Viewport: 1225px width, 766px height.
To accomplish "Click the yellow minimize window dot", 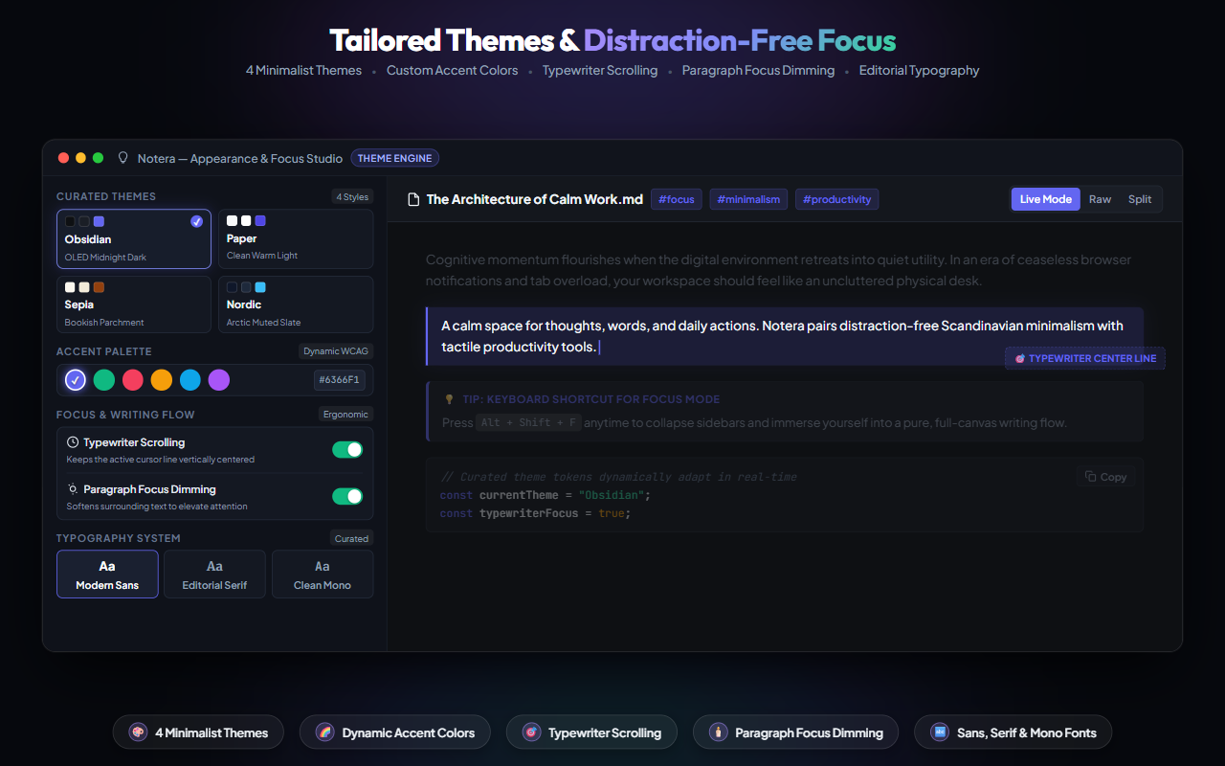I will pos(81,158).
